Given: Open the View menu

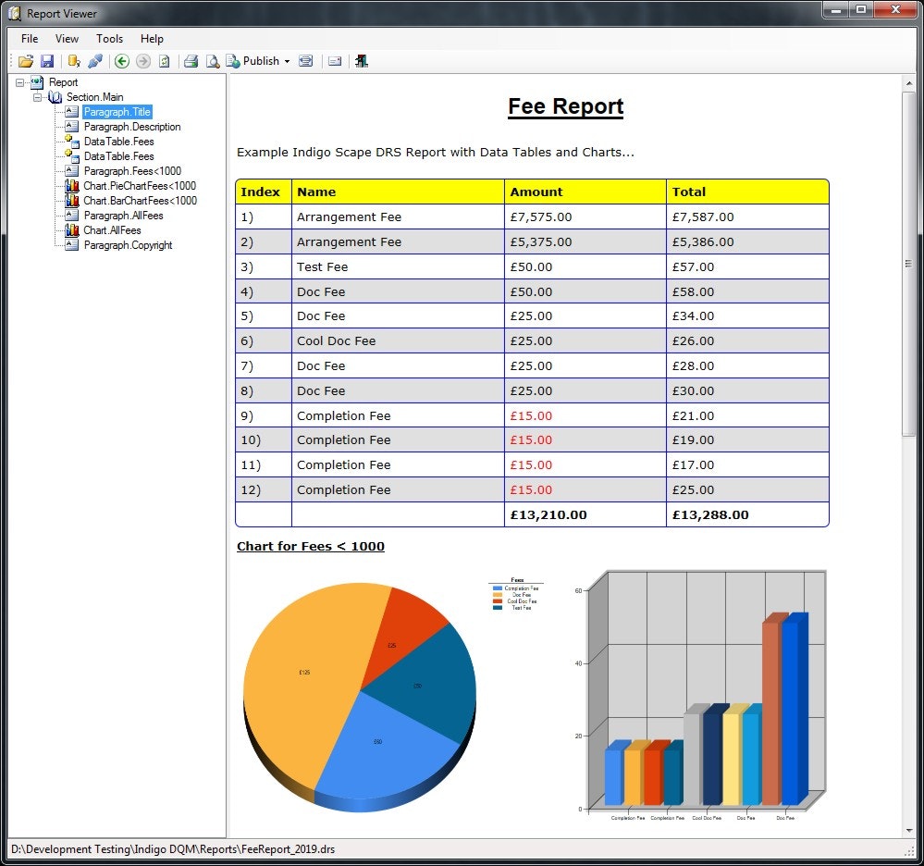Looking at the screenshot, I should pos(66,39).
